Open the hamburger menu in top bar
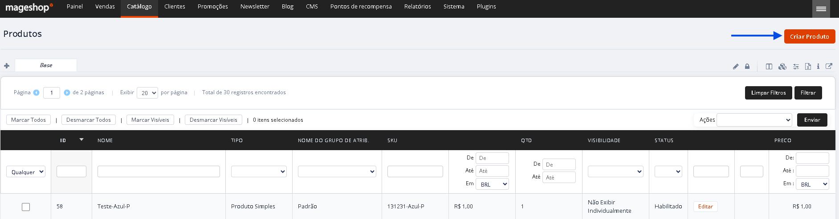The width and height of the screenshot is (839, 219). 821,8
